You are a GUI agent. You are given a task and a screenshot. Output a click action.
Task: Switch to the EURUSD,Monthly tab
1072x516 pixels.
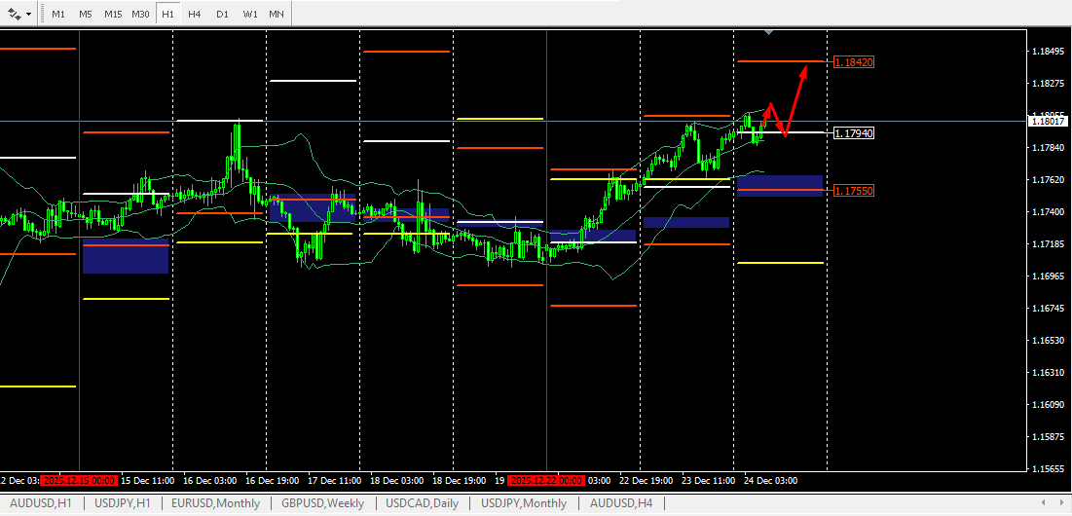pyautogui.click(x=215, y=503)
